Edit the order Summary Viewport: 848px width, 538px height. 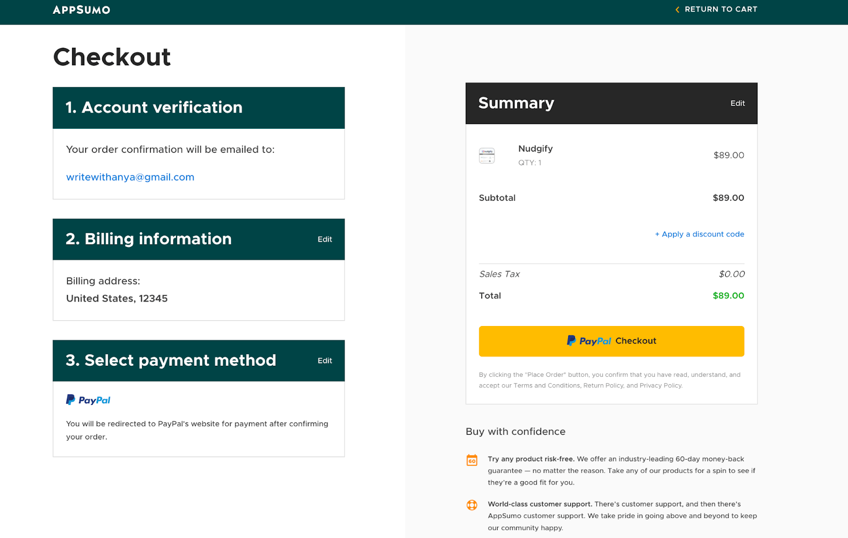point(738,103)
